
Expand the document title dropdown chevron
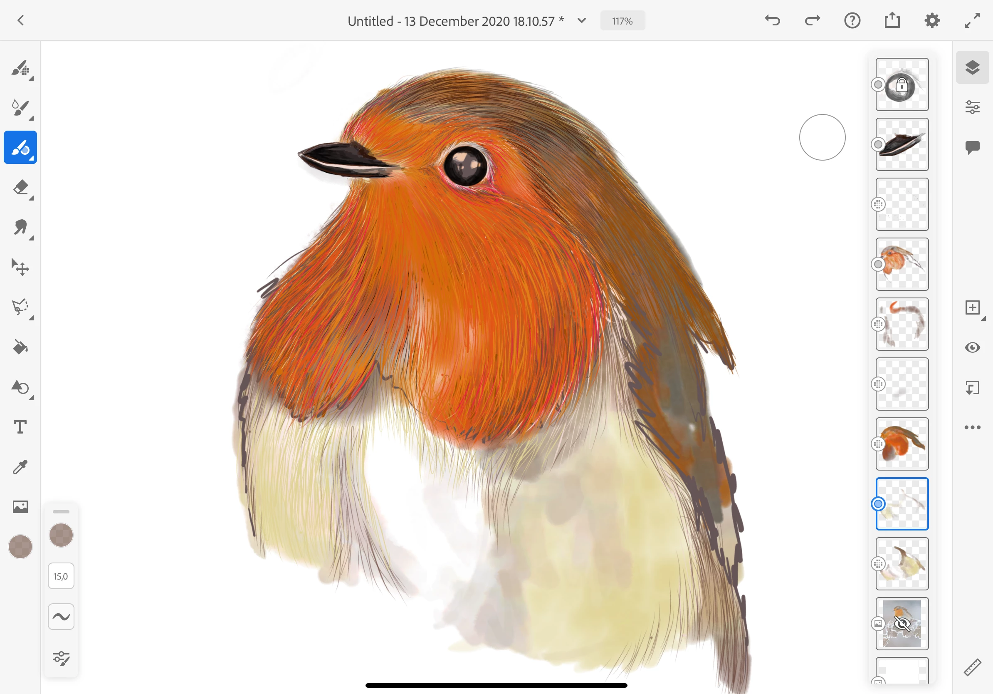pyautogui.click(x=582, y=21)
